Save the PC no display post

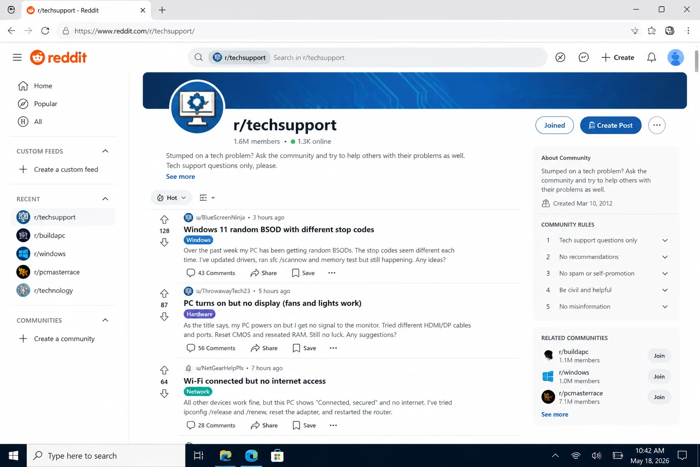pyautogui.click(x=304, y=348)
